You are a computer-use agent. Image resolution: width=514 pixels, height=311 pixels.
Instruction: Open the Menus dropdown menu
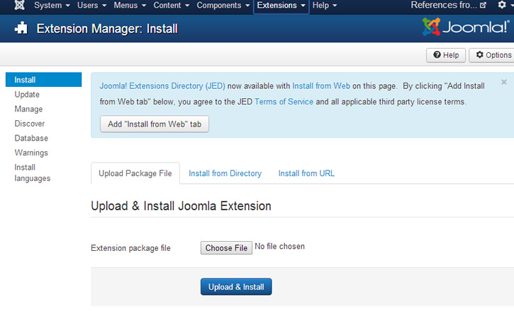point(130,5)
